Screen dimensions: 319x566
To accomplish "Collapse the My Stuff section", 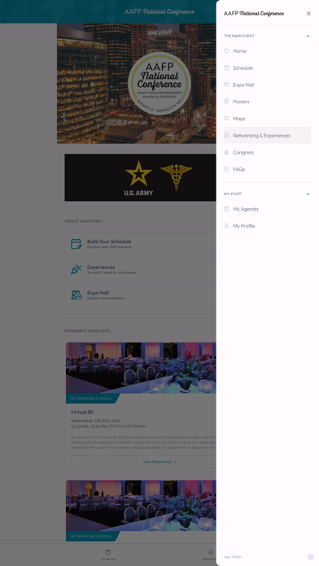I will (x=308, y=194).
